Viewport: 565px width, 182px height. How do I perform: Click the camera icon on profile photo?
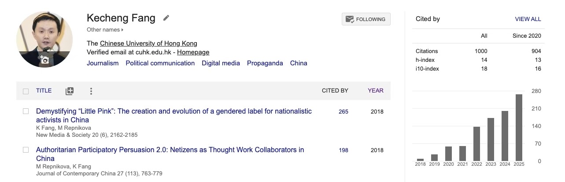coord(44,60)
